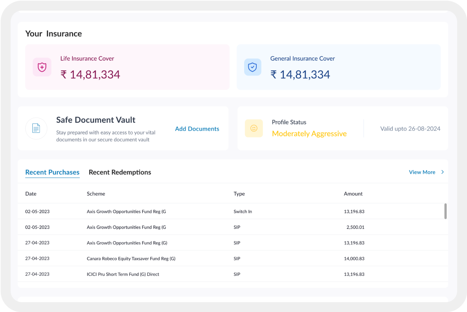Click the chevron arrow beside View More

pos(442,172)
